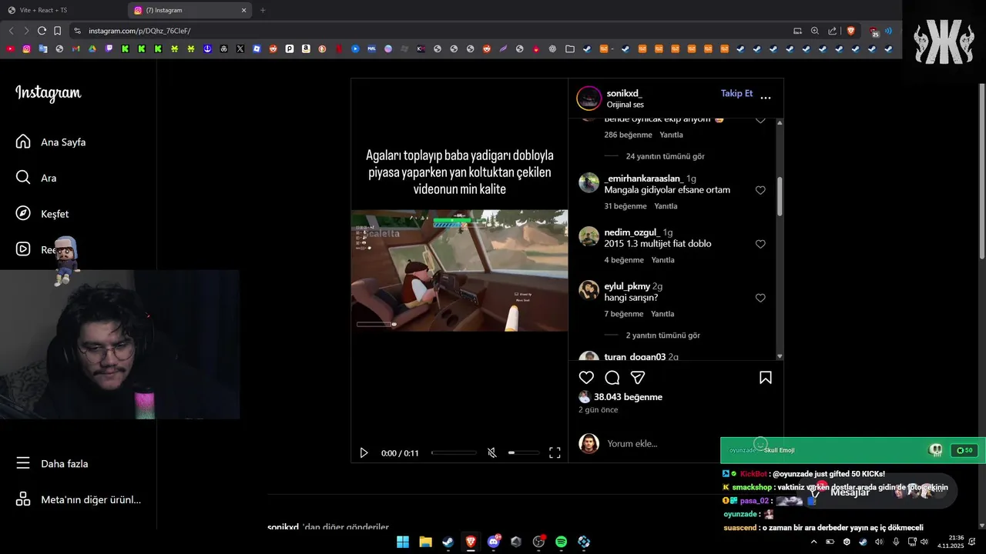Open Steam from the taskbar
986x554 pixels.
(448, 542)
